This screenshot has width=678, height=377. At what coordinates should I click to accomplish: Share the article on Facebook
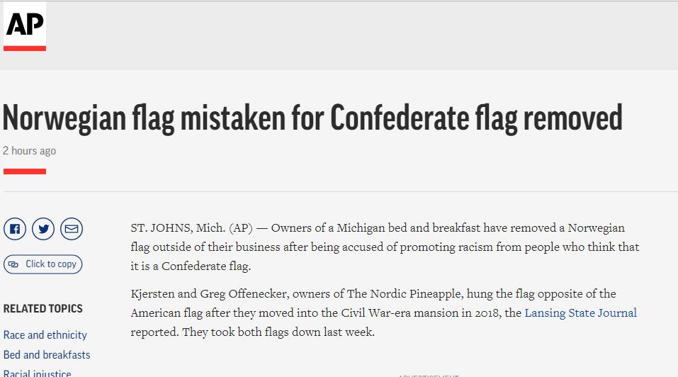(15, 229)
